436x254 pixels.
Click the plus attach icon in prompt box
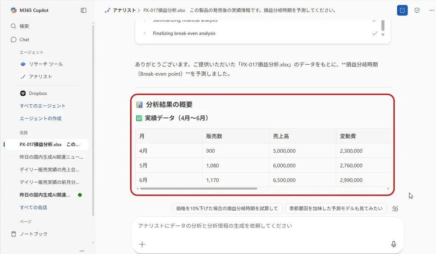[x=142, y=244]
